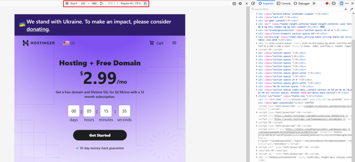Screen dimensions: 355x162
Task: Rotate the viewport orientation
Action: click(x=101, y=3)
